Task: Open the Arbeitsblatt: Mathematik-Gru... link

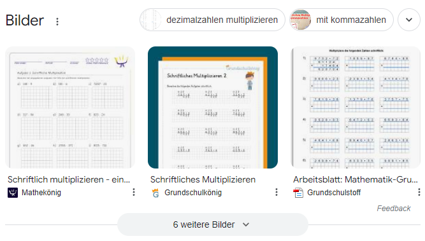Action: [x=356, y=179]
